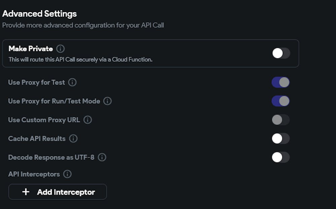This screenshot has height=209, width=336.
Task: View info about Cache API Results
Action: point(73,139)
